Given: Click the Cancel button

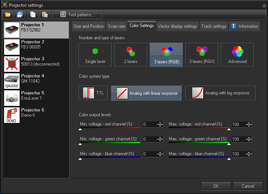Looking at the screenshot, I should [248, 186].
